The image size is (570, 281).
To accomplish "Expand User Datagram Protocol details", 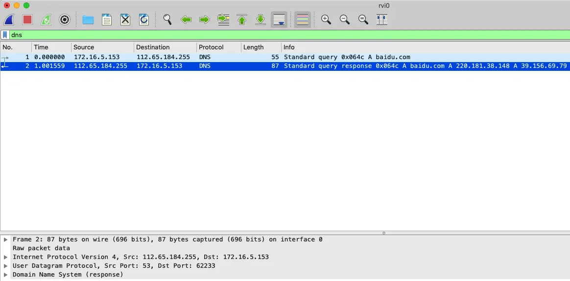I will (x=5, y=266).
